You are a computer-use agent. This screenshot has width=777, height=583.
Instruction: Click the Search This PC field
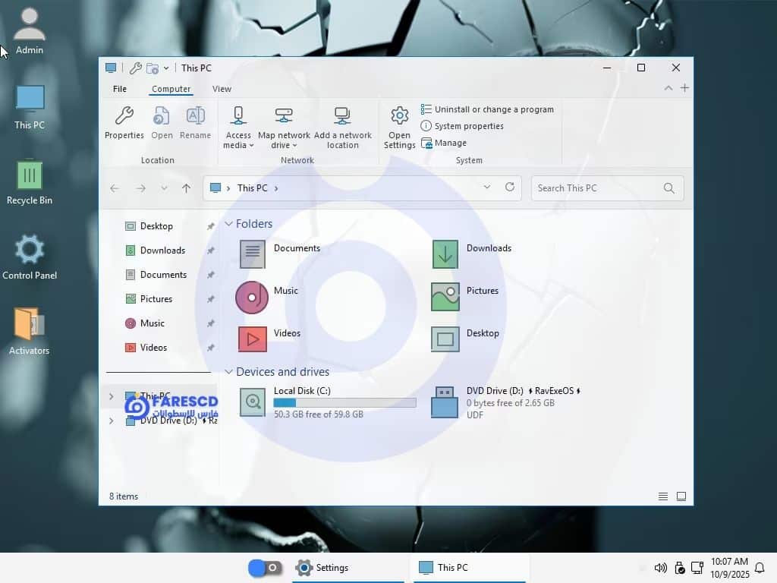[596, 188]
